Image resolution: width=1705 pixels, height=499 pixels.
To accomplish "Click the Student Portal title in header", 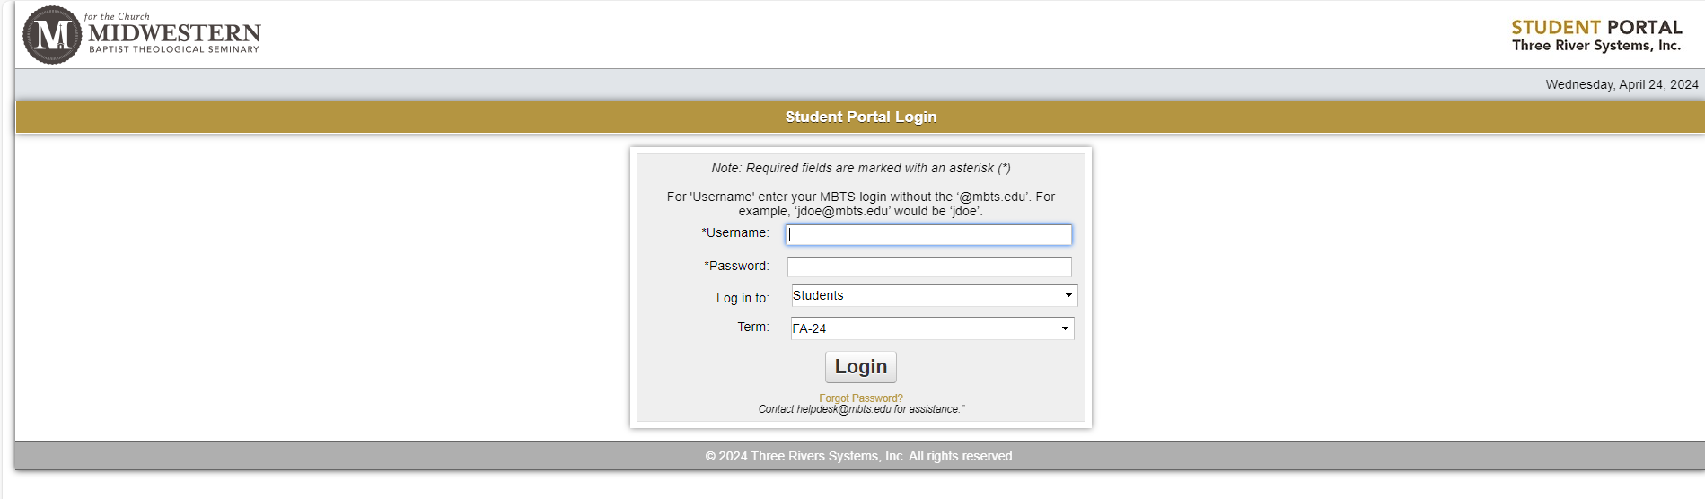I will point(1595,27).
